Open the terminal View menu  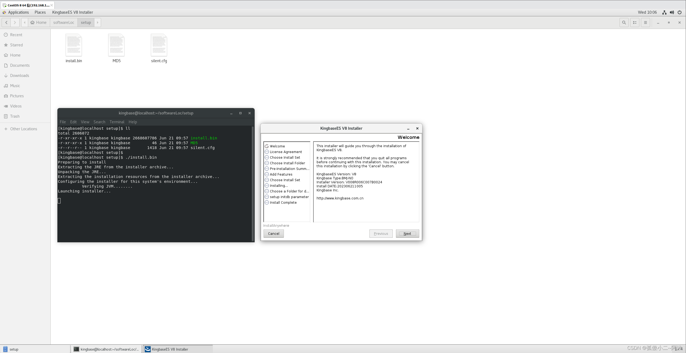pos(85,122)
